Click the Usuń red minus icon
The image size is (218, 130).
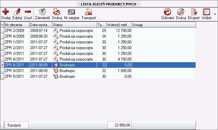(x=28, y=12)
